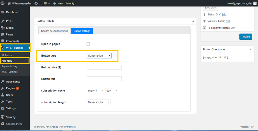Click the Media sidebar icon
Viewport: 258px width, 131px height.
(3, 28)
